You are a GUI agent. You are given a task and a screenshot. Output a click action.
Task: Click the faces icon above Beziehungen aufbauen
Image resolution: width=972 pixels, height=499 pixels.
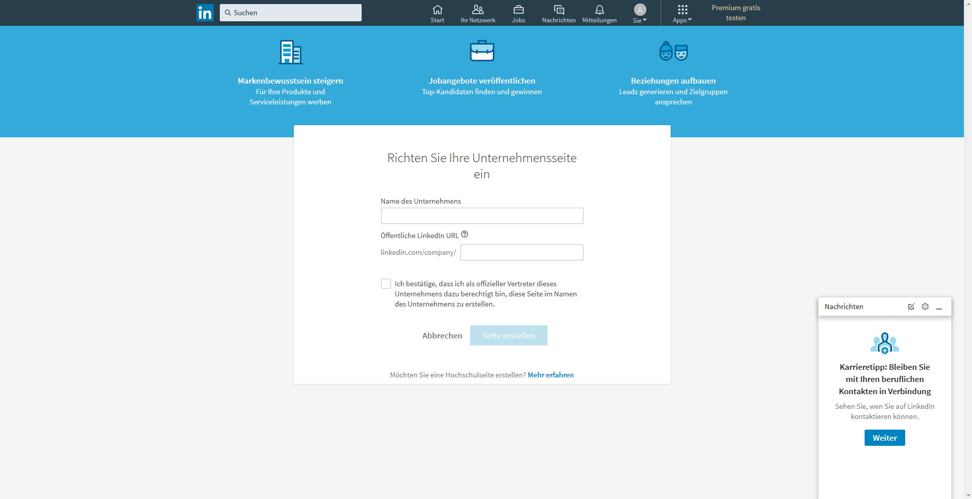click(674, 51)
